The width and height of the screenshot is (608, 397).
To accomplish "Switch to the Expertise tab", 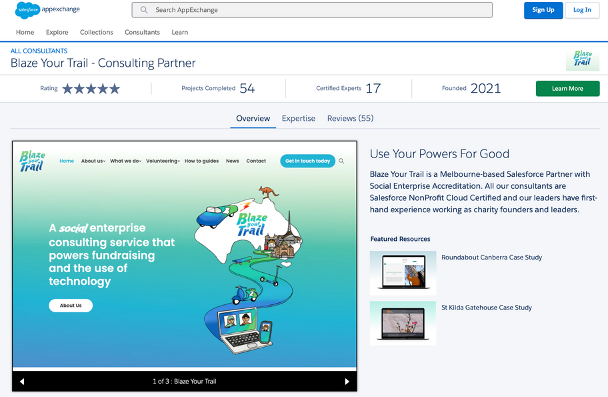I will (298, 118).
